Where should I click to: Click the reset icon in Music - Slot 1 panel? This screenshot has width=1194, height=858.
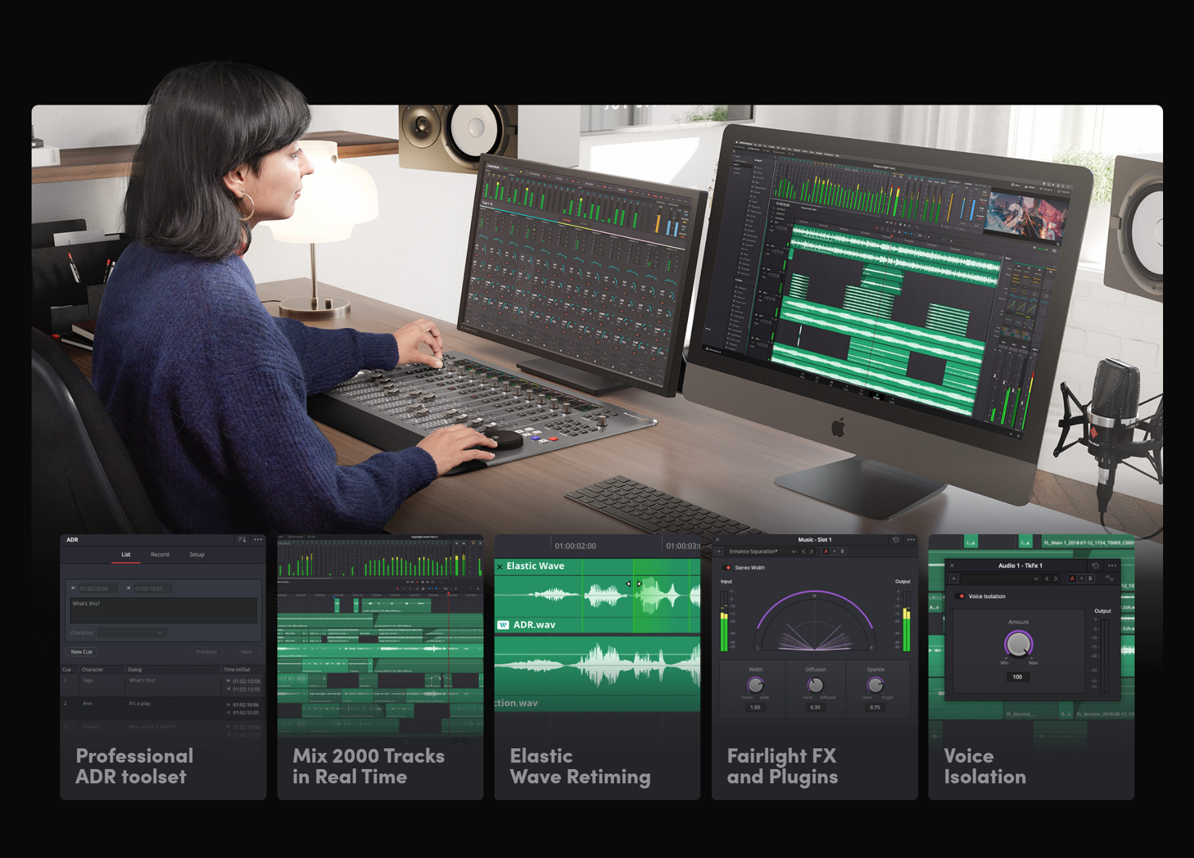(x=895, y=540)
